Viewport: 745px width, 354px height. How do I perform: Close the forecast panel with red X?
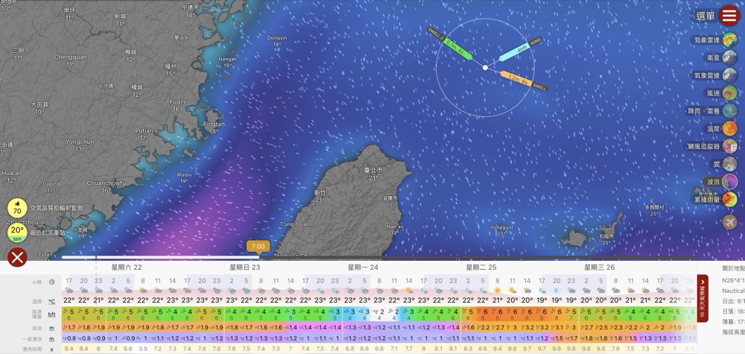17,258
